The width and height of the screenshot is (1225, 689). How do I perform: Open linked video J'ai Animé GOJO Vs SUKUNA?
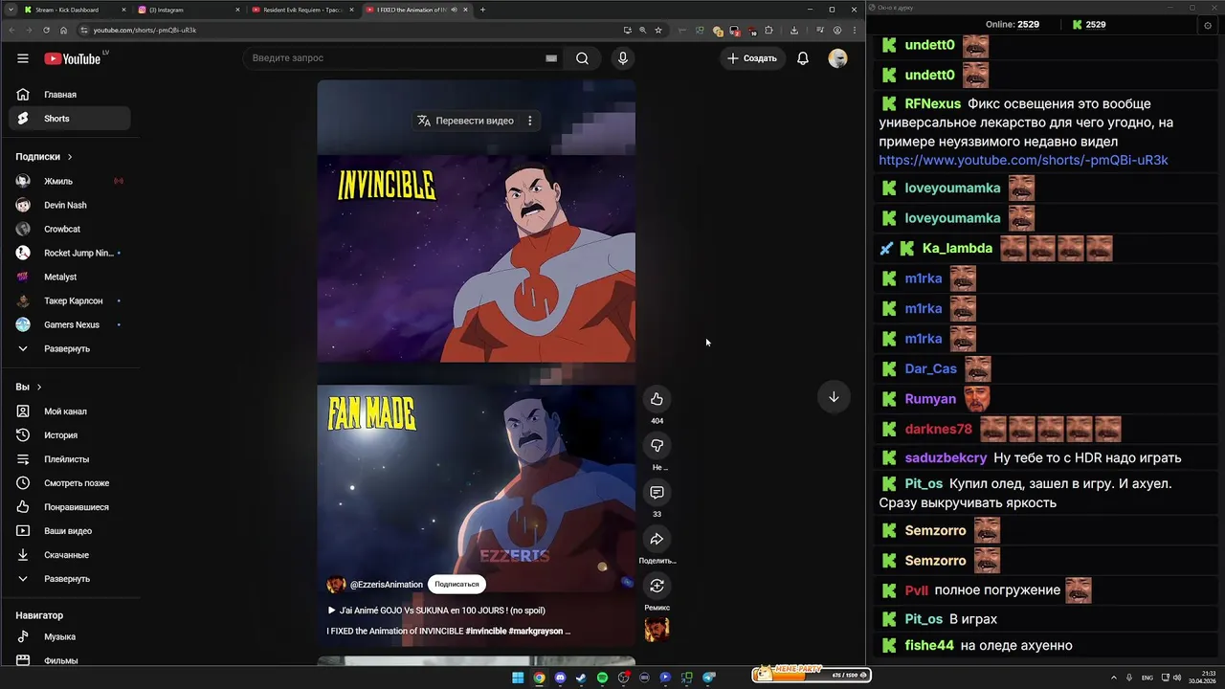436,611
